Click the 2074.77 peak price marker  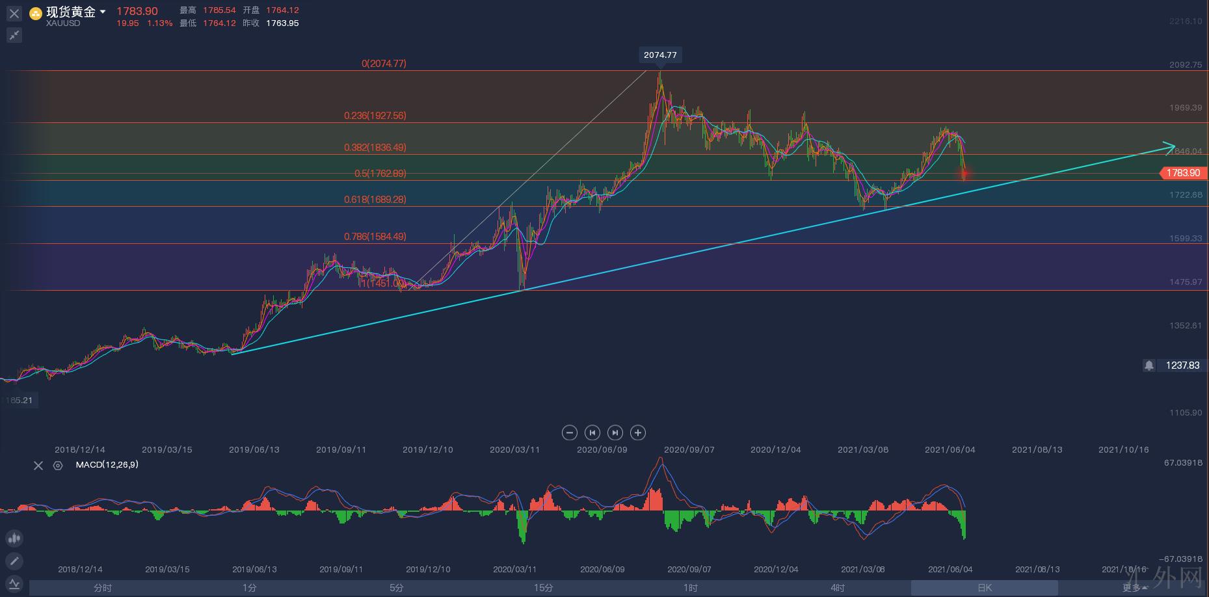click(660, 55)
